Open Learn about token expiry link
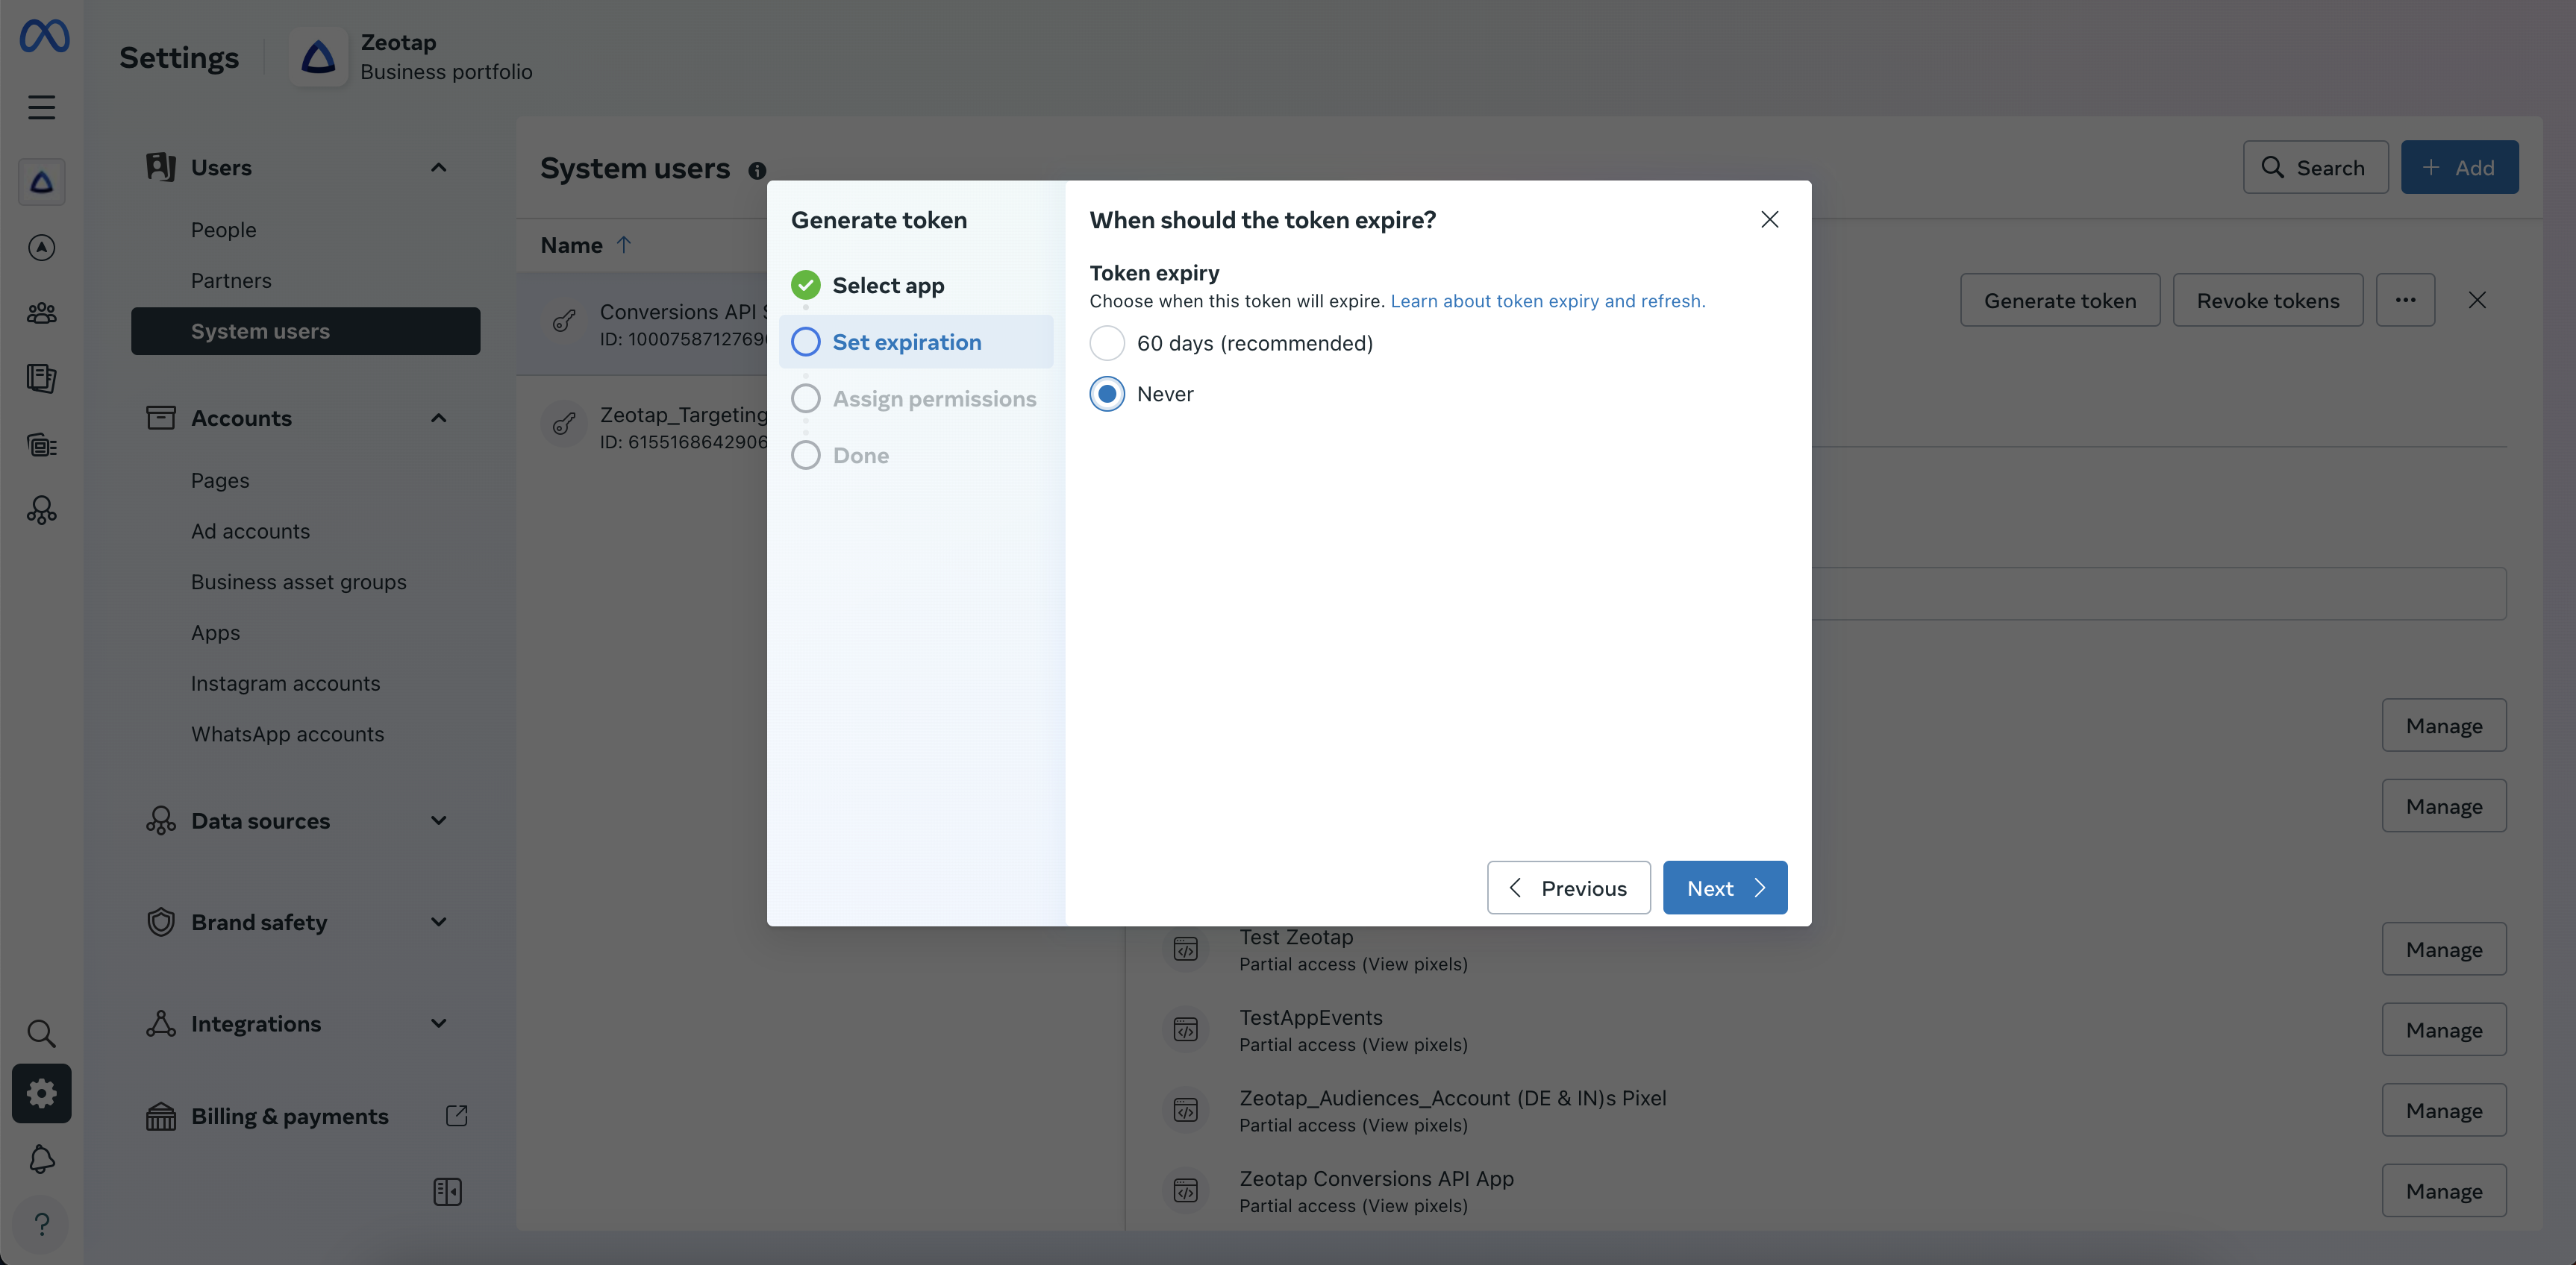Viewport: 2576px width, 1265px height. [1547, 302]
